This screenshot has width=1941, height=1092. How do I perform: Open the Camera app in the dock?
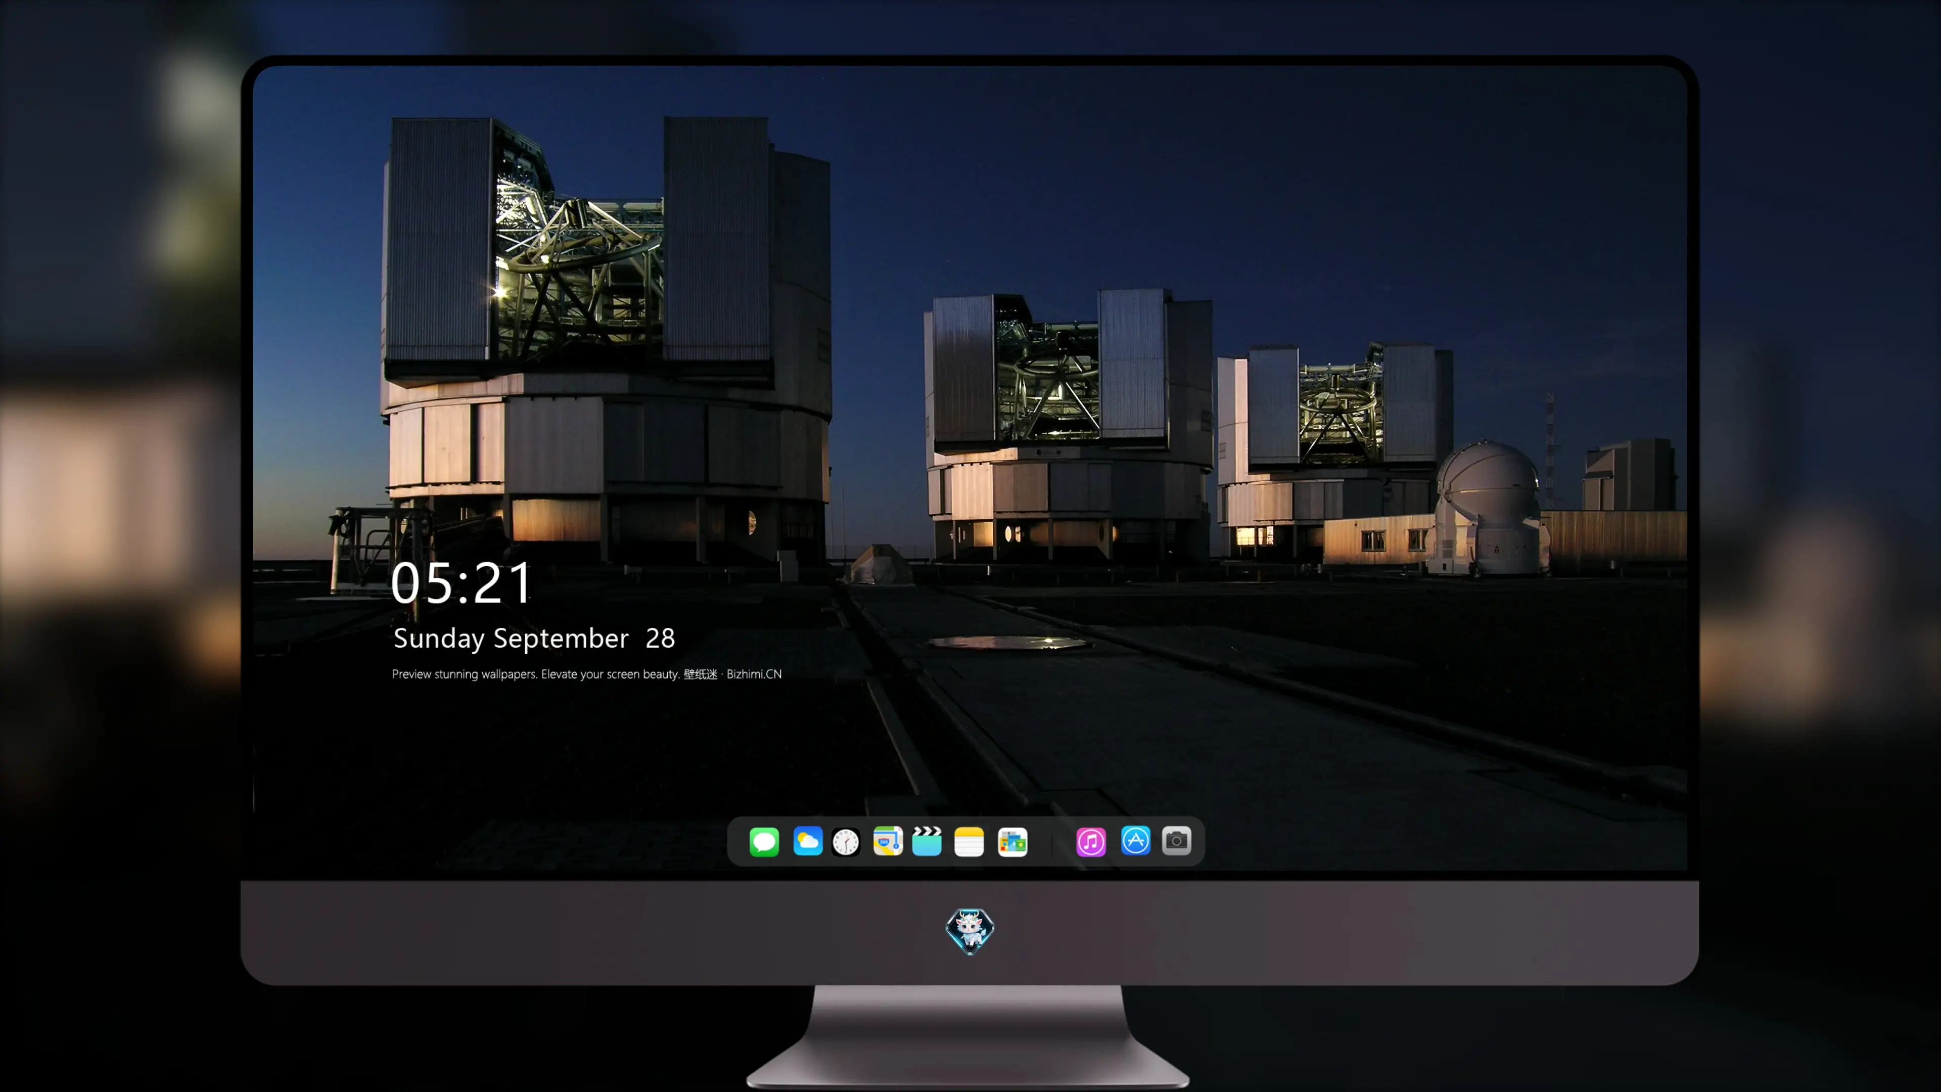pyautogui.click(x=1176, y=841)
